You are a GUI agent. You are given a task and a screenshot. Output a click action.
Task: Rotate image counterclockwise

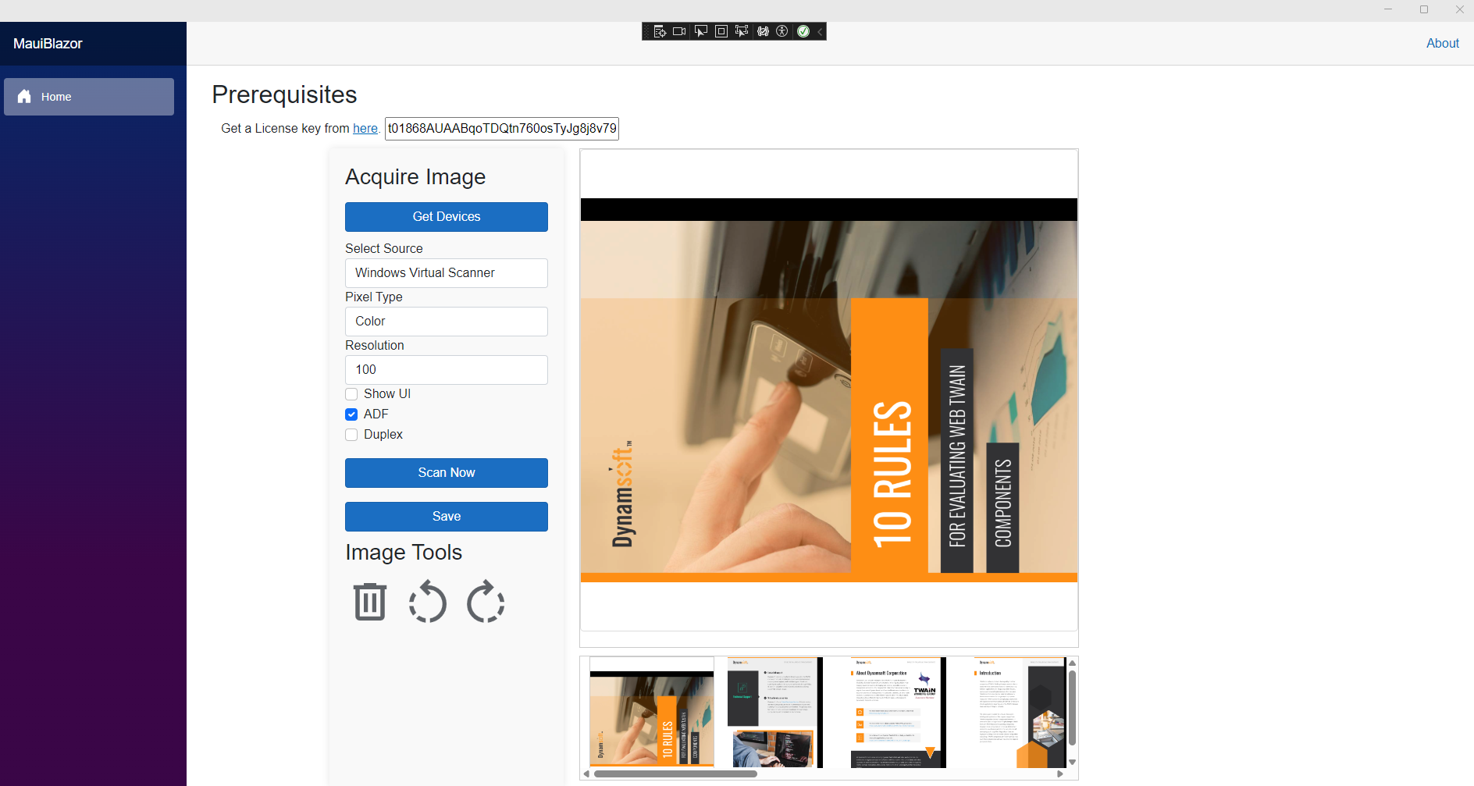(428, 602)
